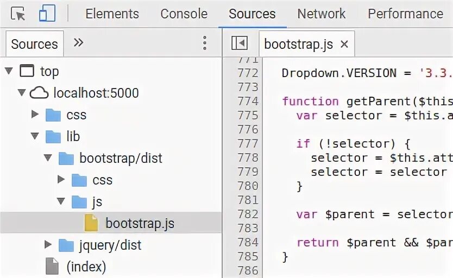Select the js folder tree item

pyautogui.click(x=97, y=201)
